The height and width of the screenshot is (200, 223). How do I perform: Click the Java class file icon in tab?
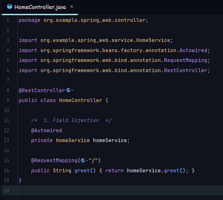[10, 6]
